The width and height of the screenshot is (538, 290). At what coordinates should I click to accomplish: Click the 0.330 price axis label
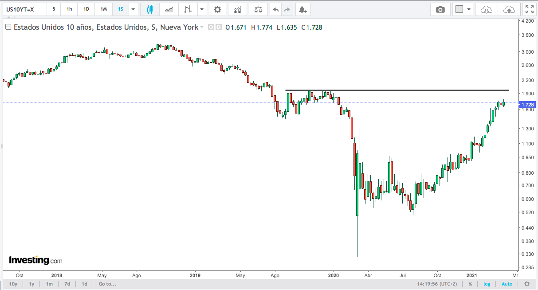pyautogui.click(x=527, y=254)
